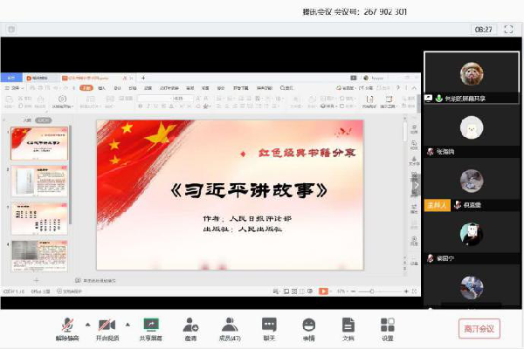The image size is (524, 349).
Task: Select the first slide thumbnail
Action: point(39,144)
